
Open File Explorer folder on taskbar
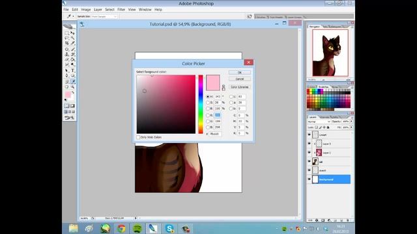pos(74,228)
